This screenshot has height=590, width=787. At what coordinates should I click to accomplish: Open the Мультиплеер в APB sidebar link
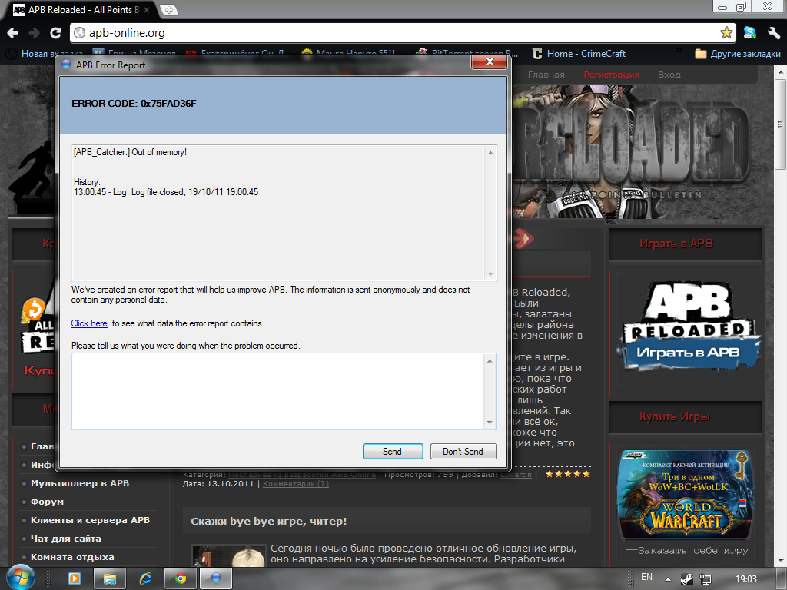coord(80,483)
